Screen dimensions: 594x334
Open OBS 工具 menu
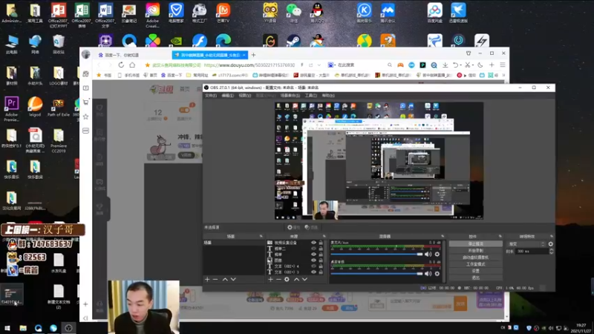click(310, 96)
